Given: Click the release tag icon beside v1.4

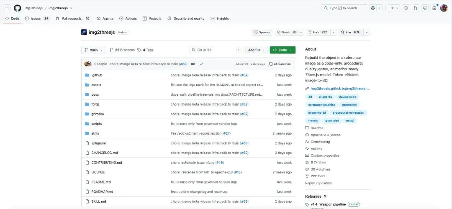Looking at the screenshot, I should (307, 204).
